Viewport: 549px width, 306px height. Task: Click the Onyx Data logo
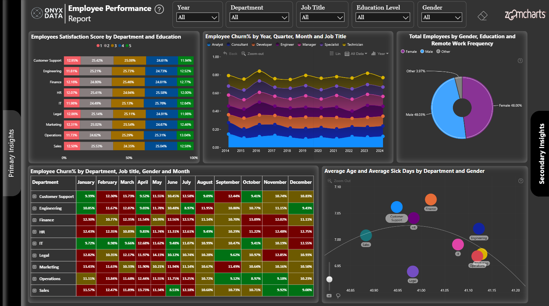tap(47, 13)
